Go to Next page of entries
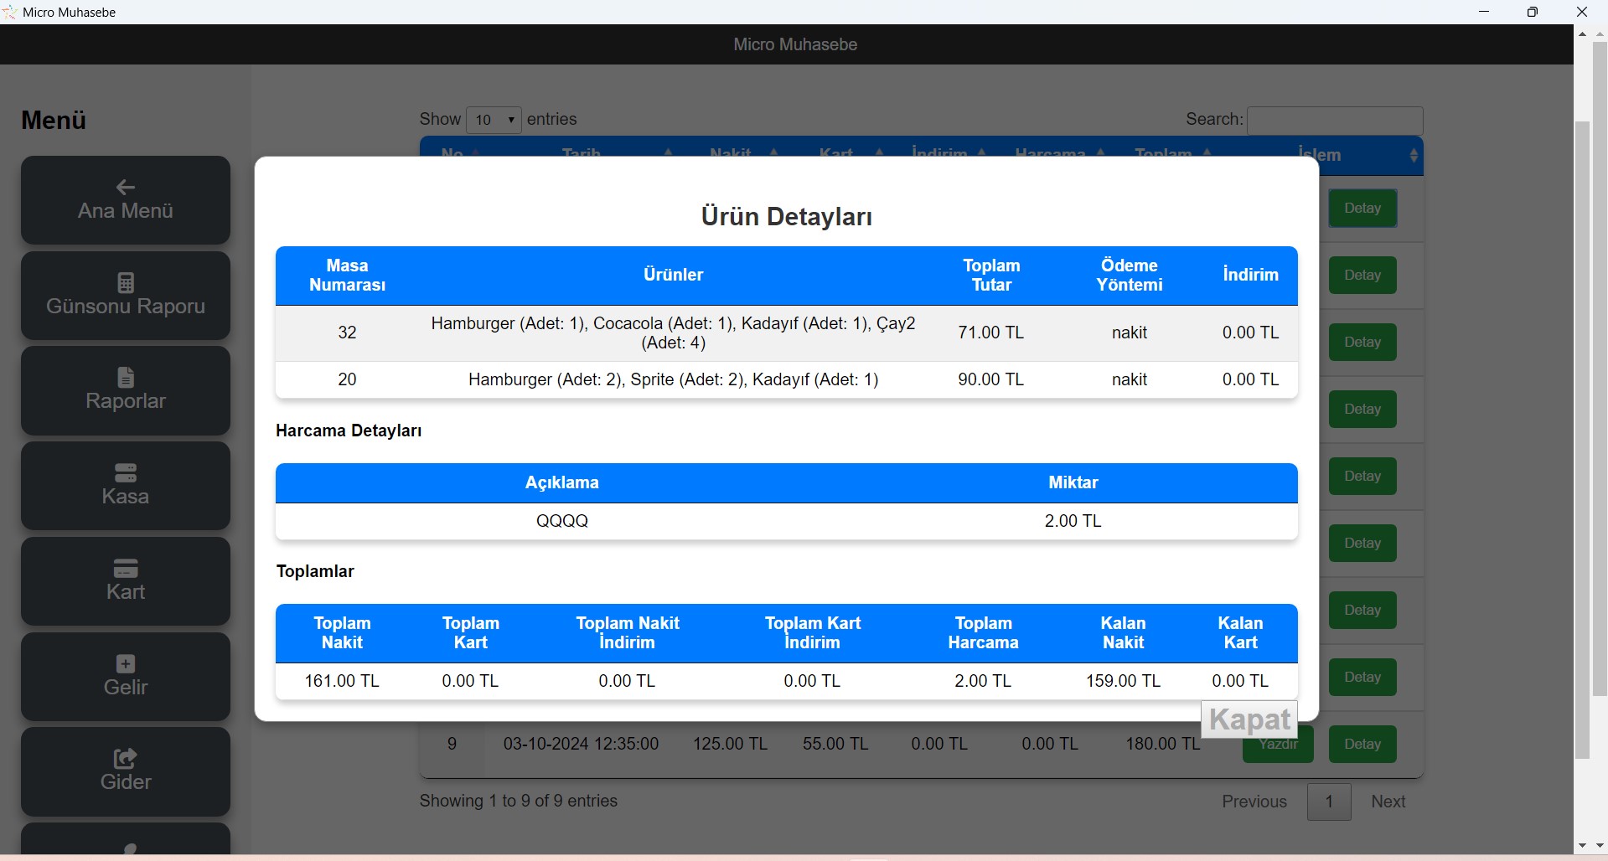Viewport: 1608px width, 861px height. click(x=1388, y=802)
